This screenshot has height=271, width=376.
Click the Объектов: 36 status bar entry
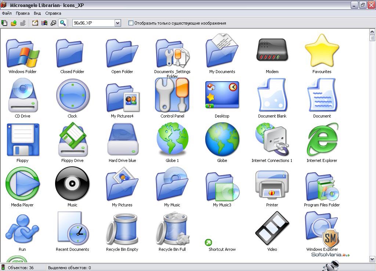click(x=21, y=268)
